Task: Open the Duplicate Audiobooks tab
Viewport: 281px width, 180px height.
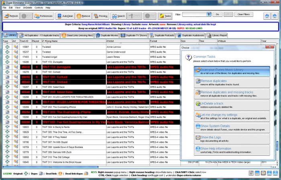Action: 191,35
